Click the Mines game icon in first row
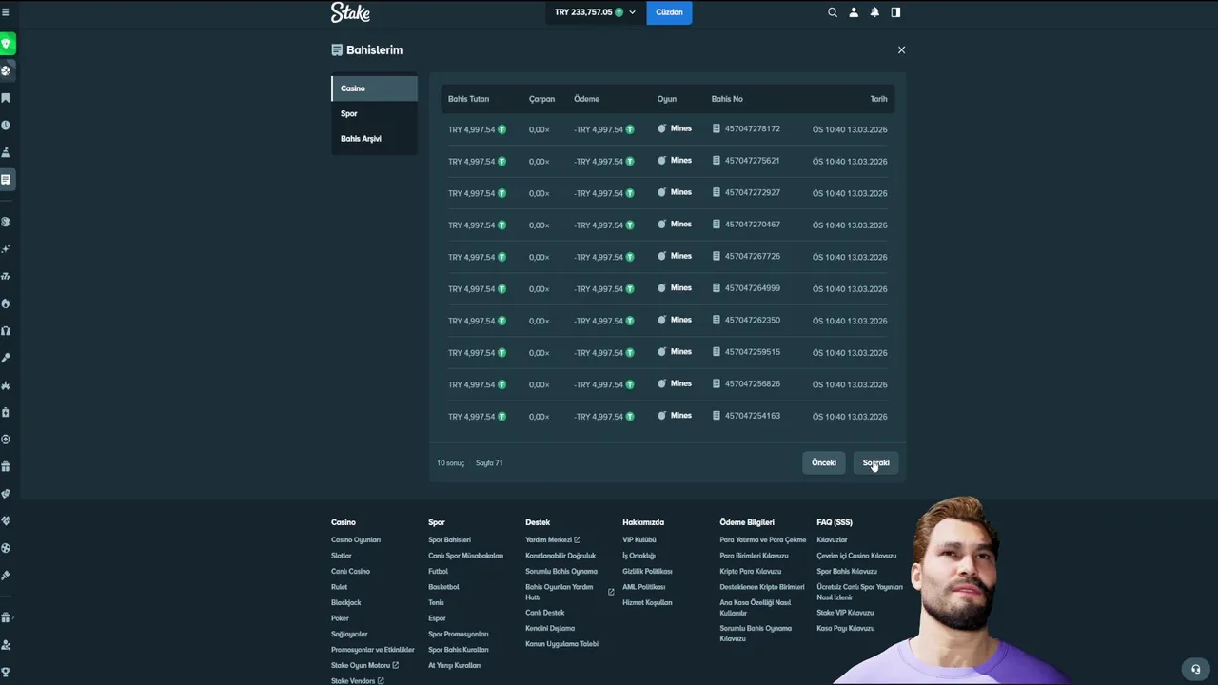 point(662,128)
